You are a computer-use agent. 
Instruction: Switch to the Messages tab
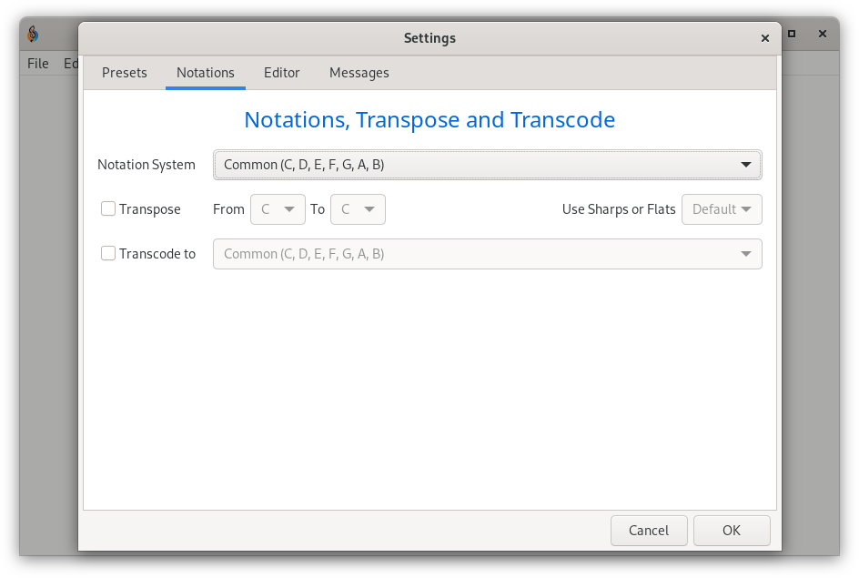pyautogui.click(x=359, y=73)
